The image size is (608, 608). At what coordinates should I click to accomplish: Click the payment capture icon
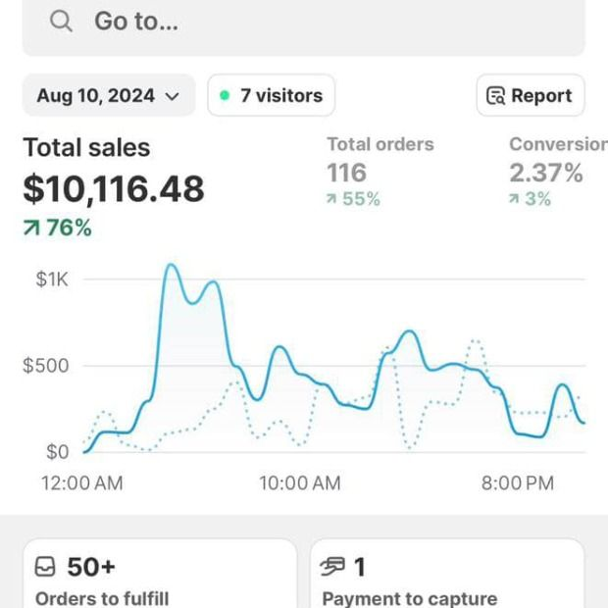334,567
